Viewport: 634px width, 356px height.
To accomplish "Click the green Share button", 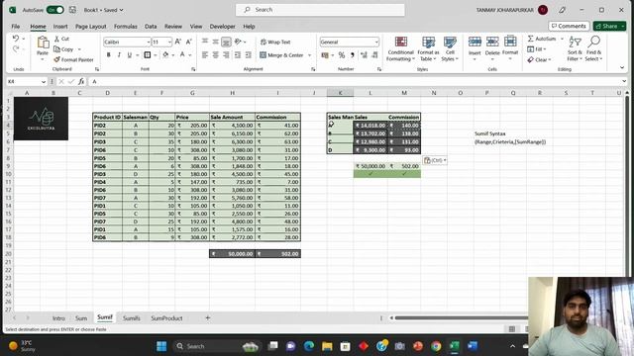I will point(609,26).
